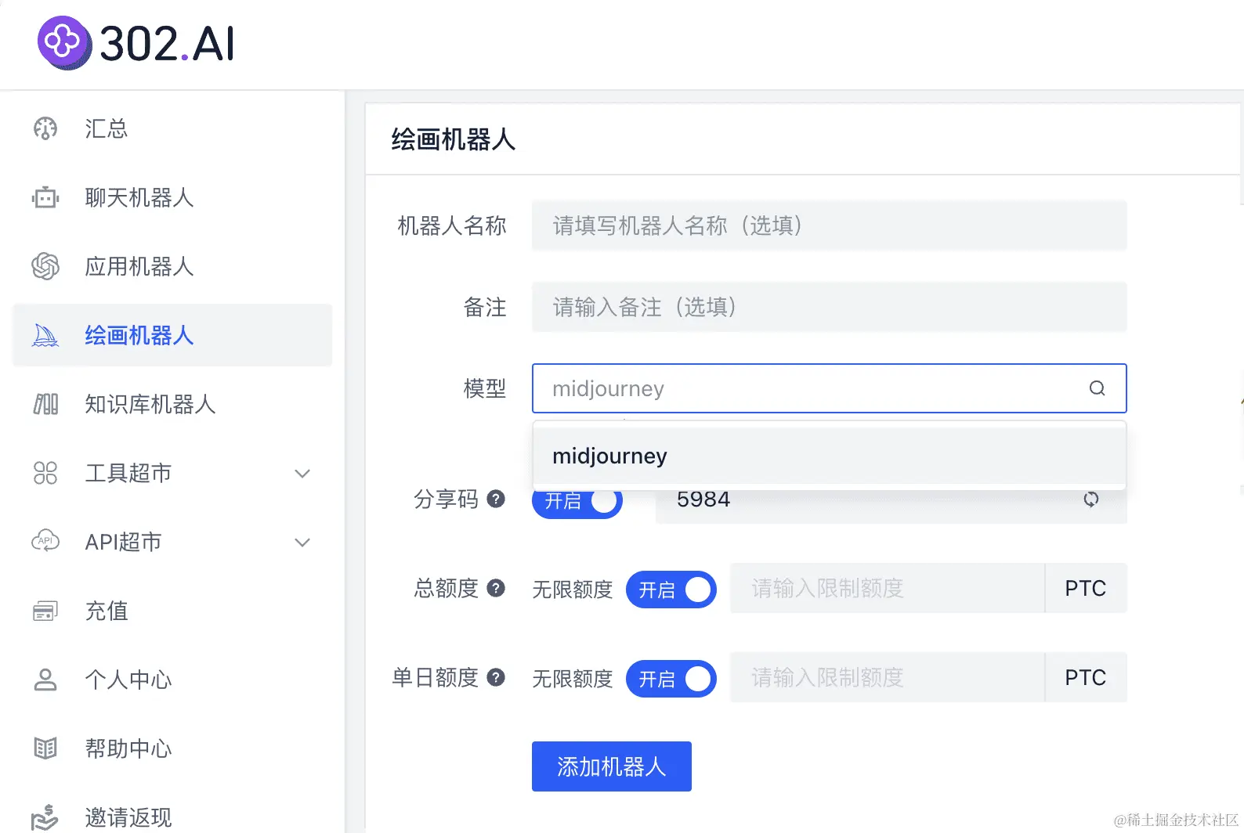This screenshot has height=833, width=1244.
Task: Click 无限额度 label in 单日额度 row
Action: [x=573, y=679]
